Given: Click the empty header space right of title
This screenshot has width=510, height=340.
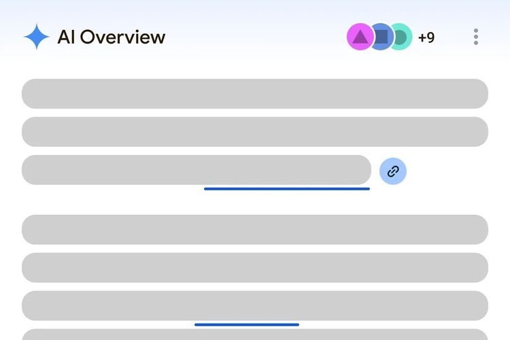Looking at the screenshot, I should coord(258,37).
